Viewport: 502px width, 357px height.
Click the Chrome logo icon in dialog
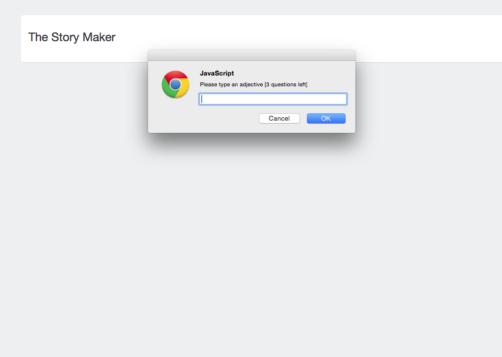tap(176, 84)
